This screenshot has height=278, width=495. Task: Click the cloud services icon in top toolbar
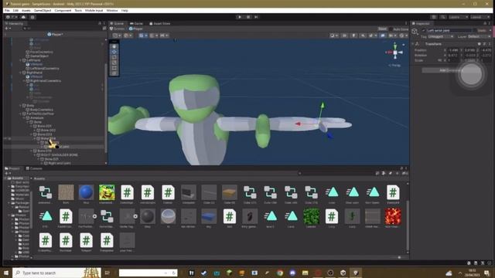pyautogui.click(x=23, y=17)
